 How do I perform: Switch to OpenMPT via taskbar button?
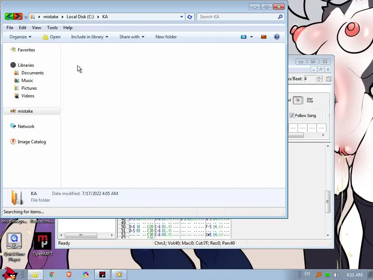[x=102, y=275]
